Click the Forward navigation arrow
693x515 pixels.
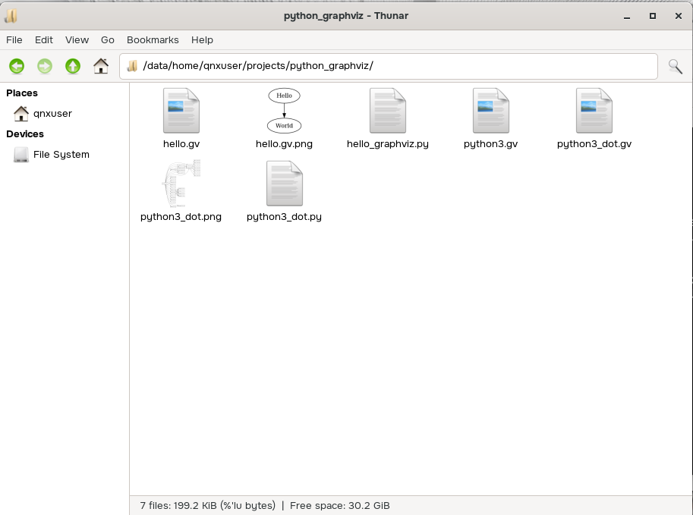pos(45,67)
